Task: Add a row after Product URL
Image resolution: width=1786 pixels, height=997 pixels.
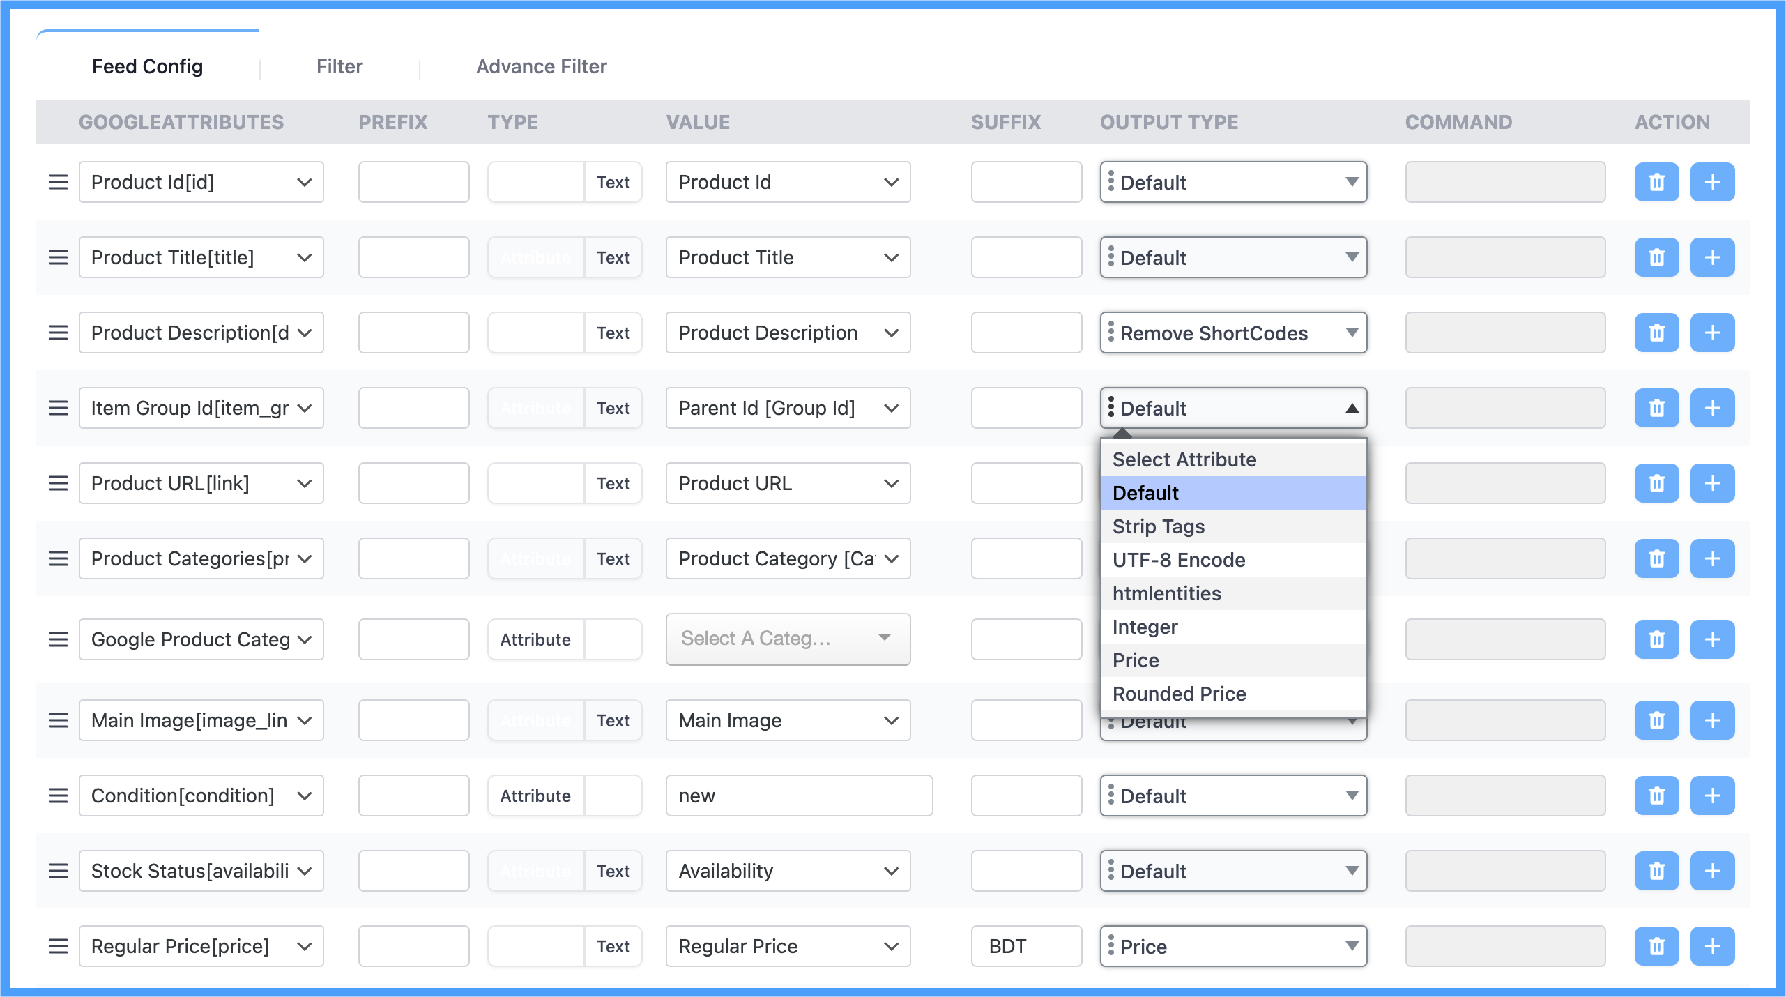Action: (1712, 483)
